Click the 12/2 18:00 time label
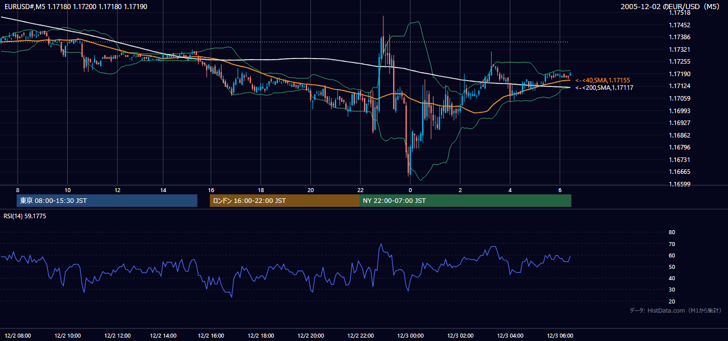Viewport: 728px width, 341px height. pos(261,335)
